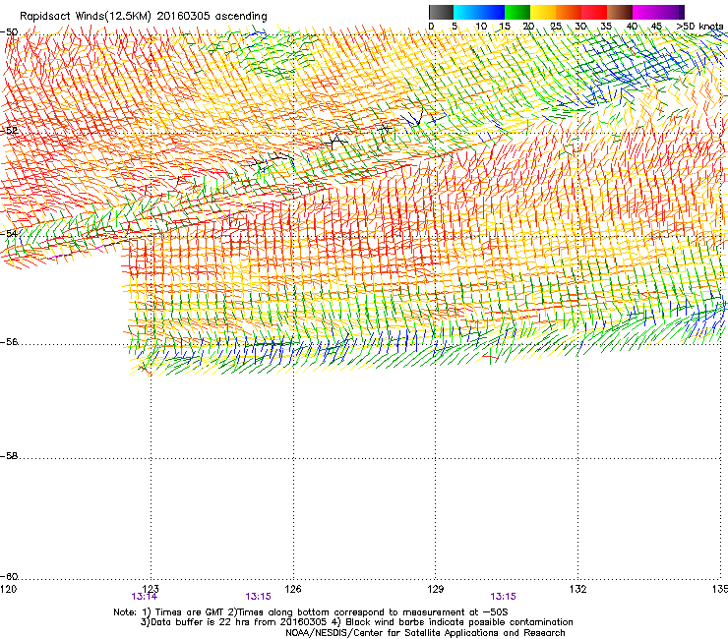Click the gray 0-5 knots color bar segment
728x639 pixels.
tap(441, 12)
